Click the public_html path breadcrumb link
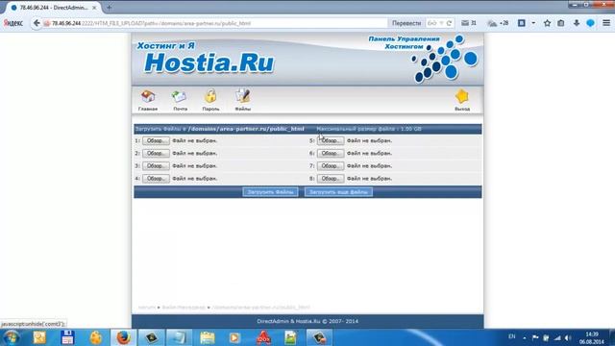615x346 pixels. (x=260, y=308)
